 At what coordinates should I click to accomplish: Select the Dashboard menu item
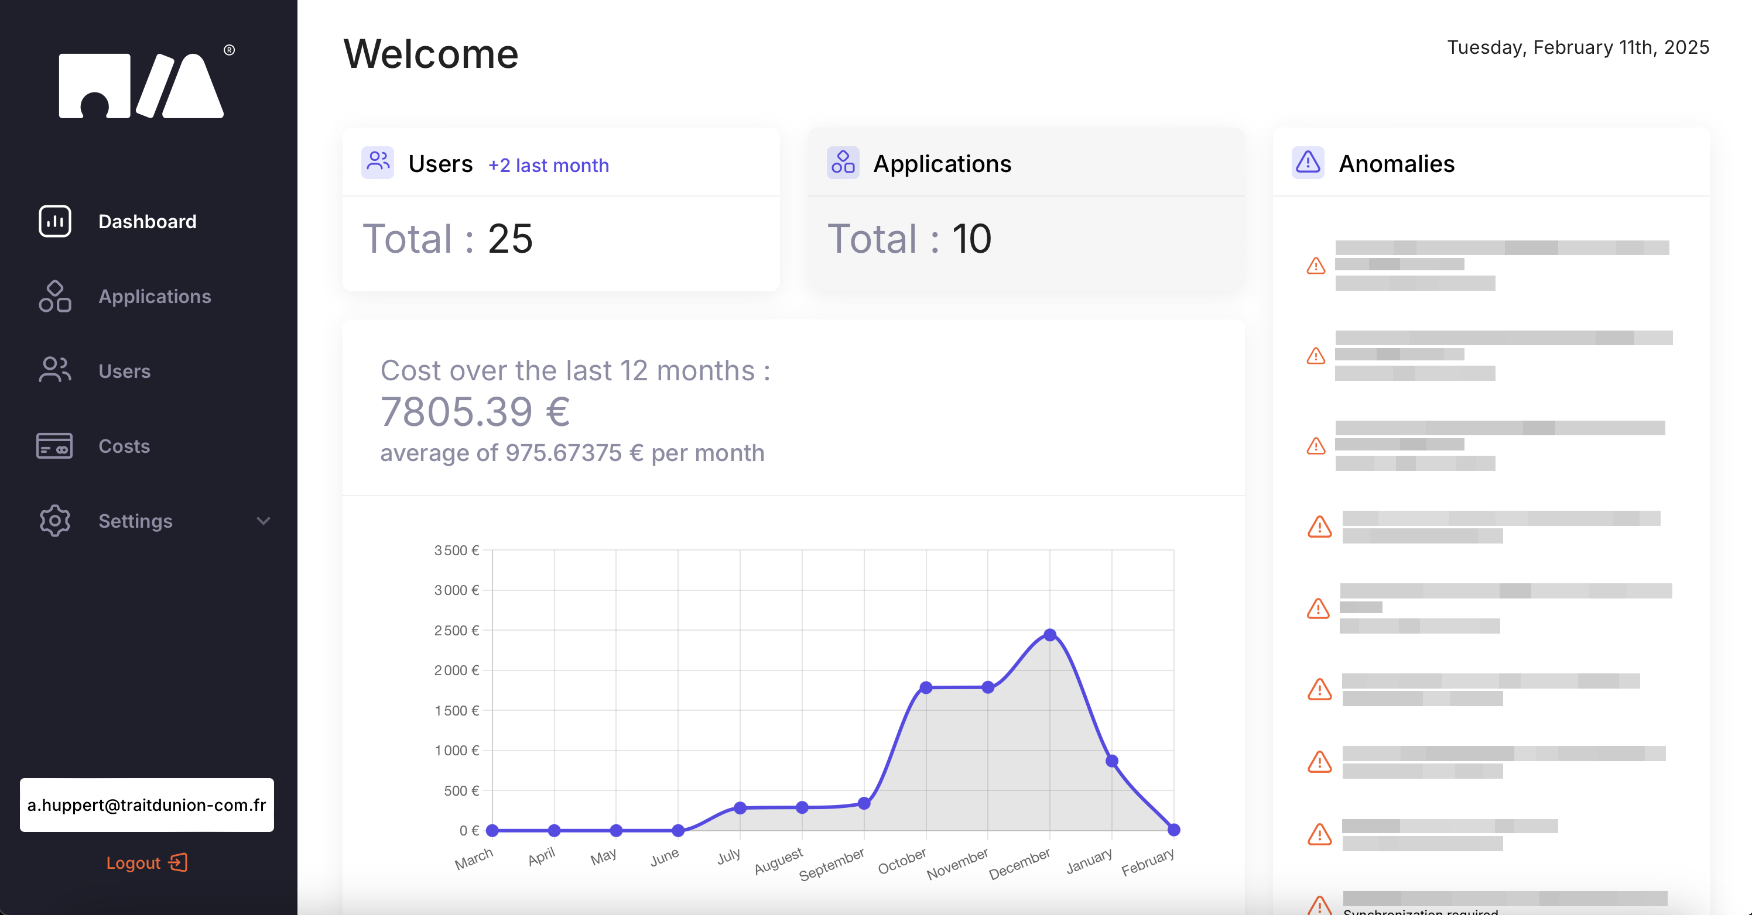(147, 221)
